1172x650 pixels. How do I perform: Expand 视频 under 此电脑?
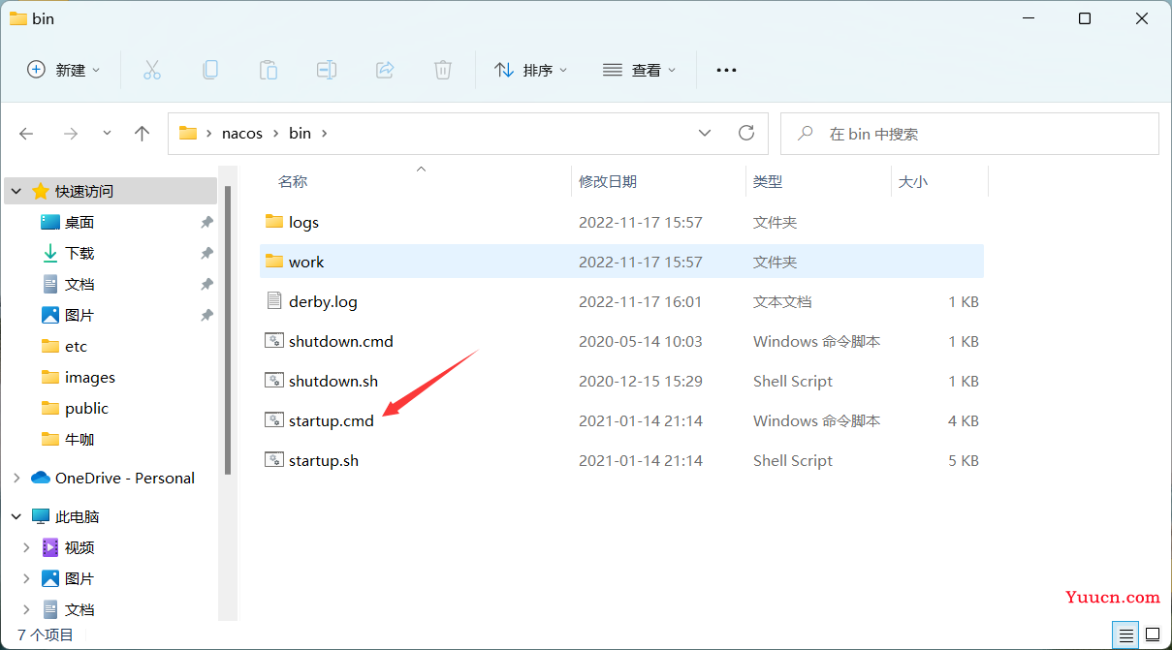pos(26,547)
